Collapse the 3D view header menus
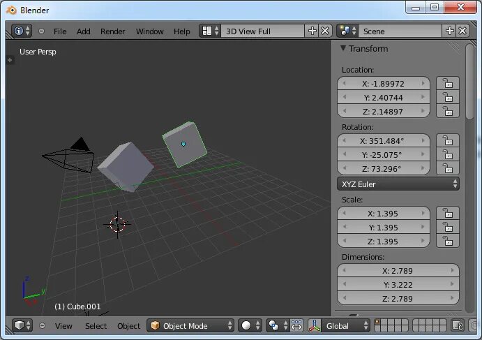The width and height of the screenshot is (482, 340). point(42,325)
